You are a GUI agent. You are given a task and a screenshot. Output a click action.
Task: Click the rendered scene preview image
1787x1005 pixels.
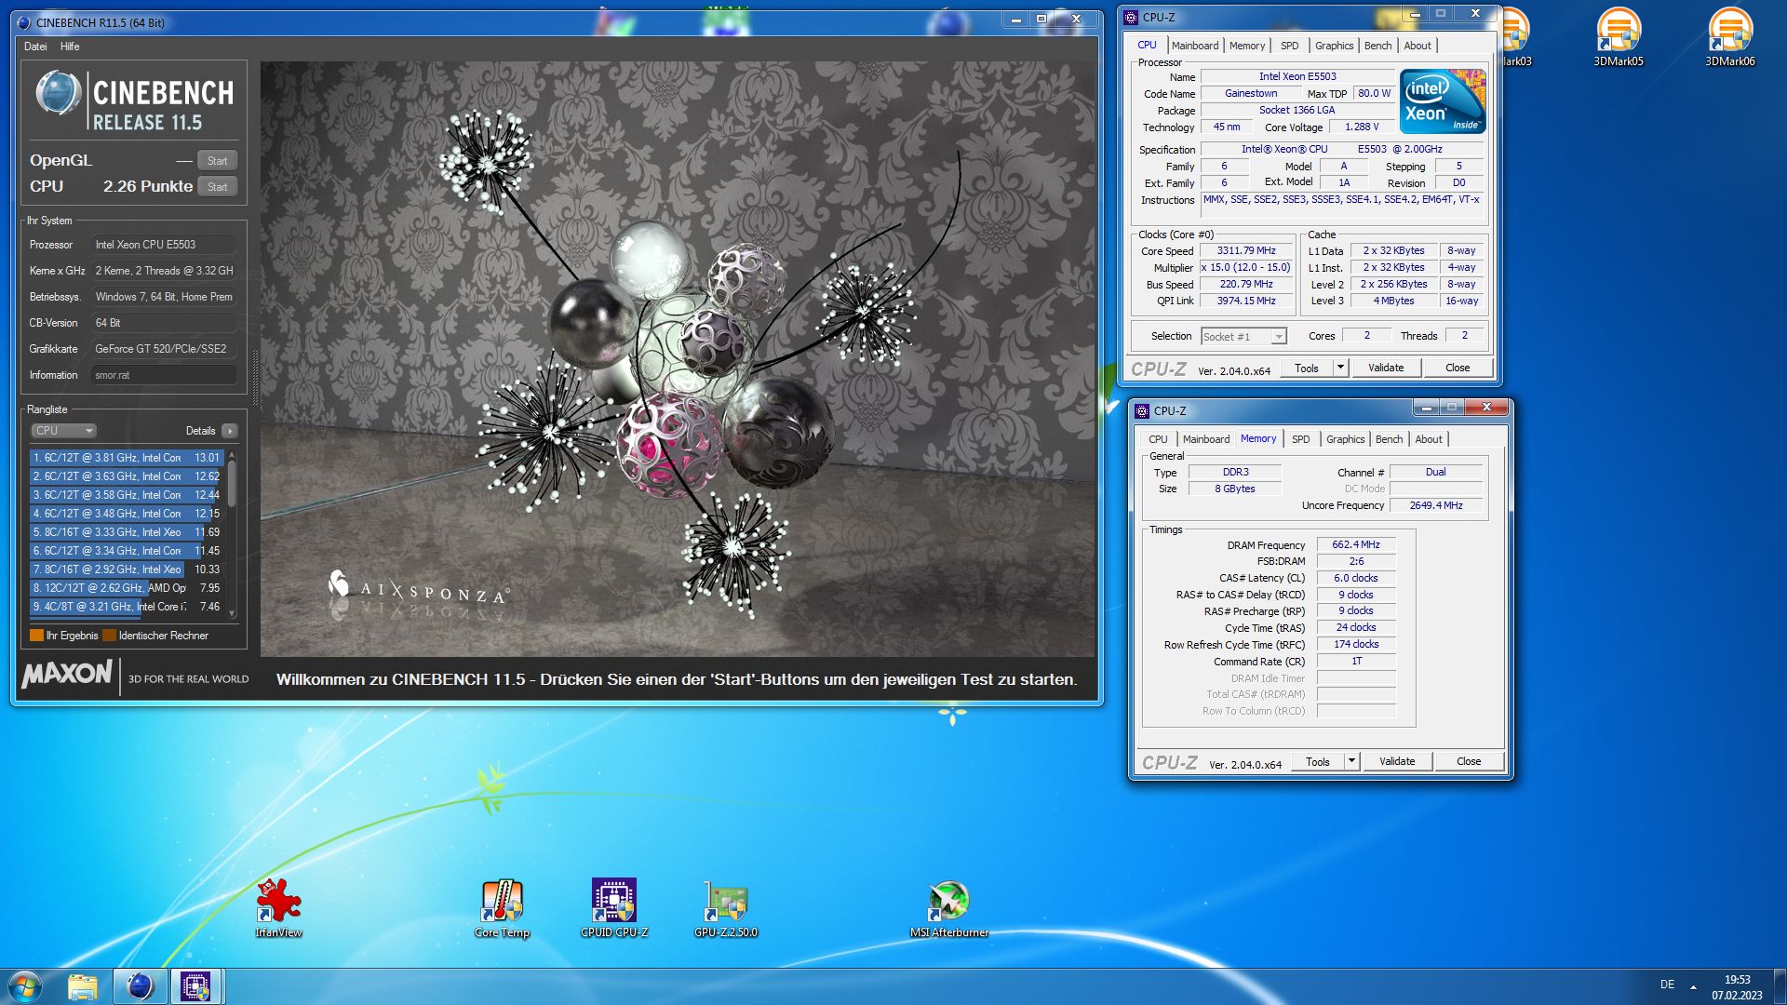click(679, 359)
